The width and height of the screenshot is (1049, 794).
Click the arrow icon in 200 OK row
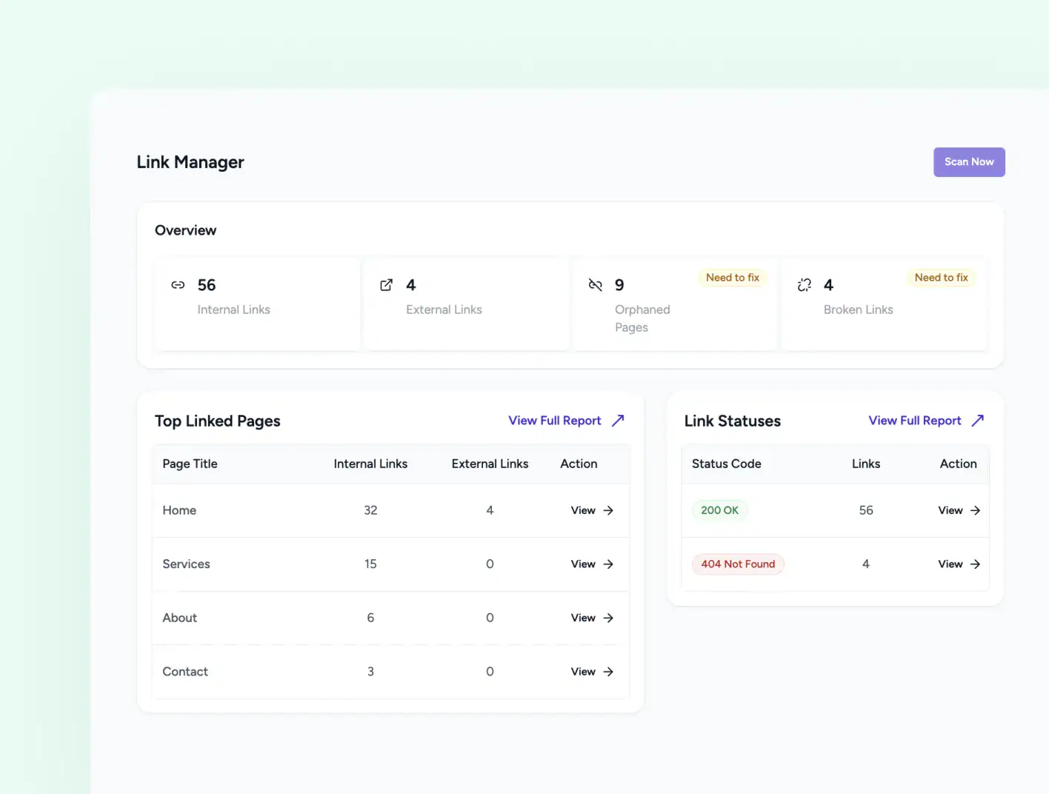point(975,510)
